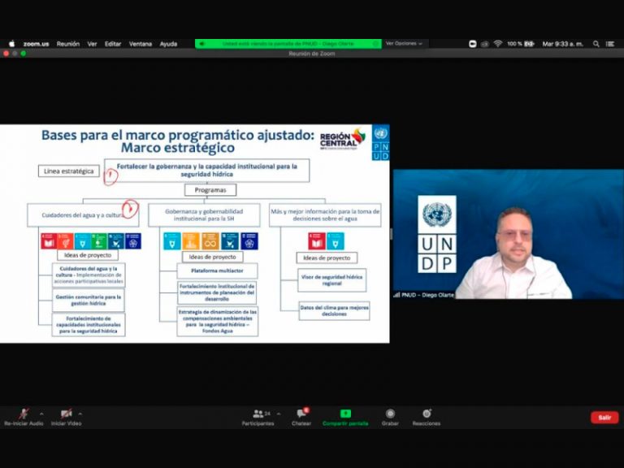Click the Wi-Fi status icon
This screenshot has width=624, height=468.
pos(497,44)
